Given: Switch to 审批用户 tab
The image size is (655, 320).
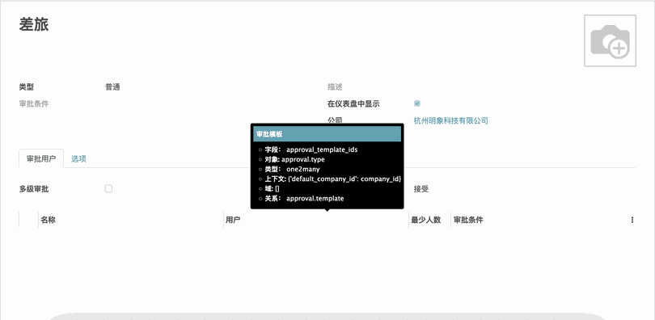Looking at the screenshot, I should pyautogui.click(x=41, y=158).
